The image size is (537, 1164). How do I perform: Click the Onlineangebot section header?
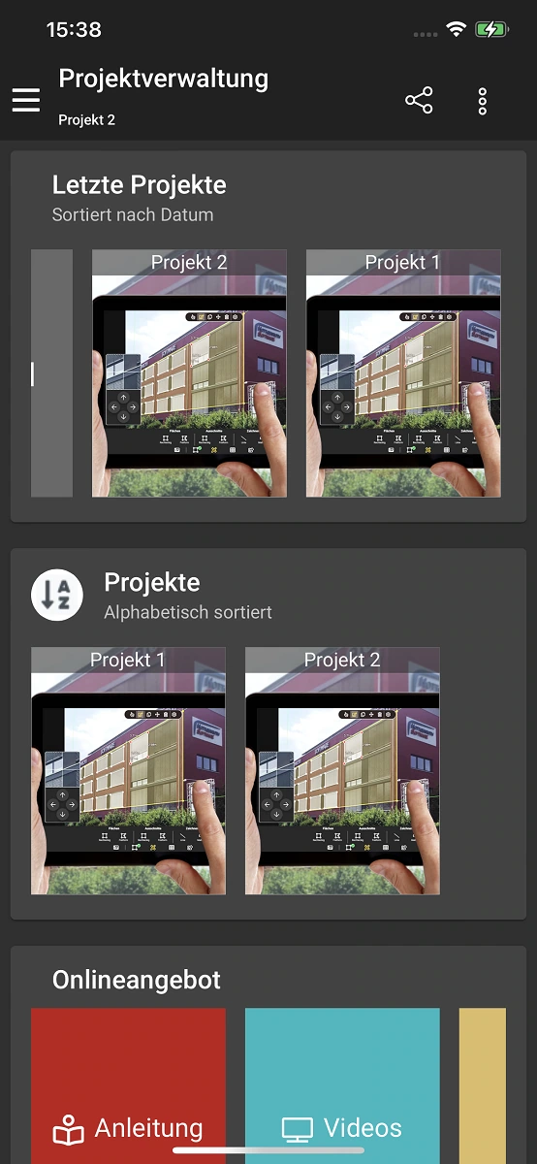137,980
